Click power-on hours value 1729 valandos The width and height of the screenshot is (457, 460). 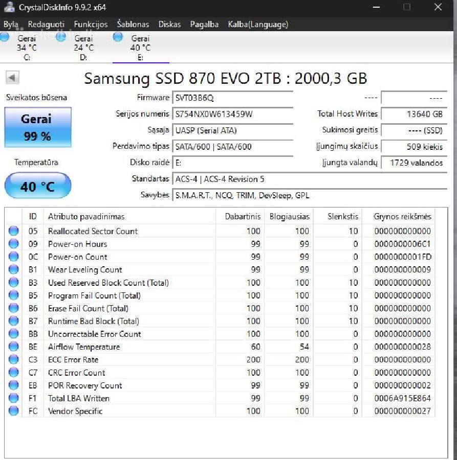coord(414,163)
